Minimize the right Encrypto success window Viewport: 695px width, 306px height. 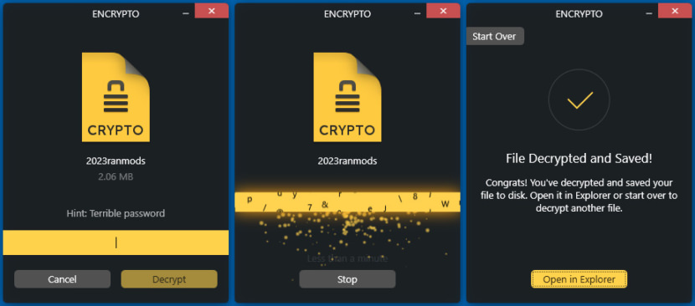pos(649,13)
